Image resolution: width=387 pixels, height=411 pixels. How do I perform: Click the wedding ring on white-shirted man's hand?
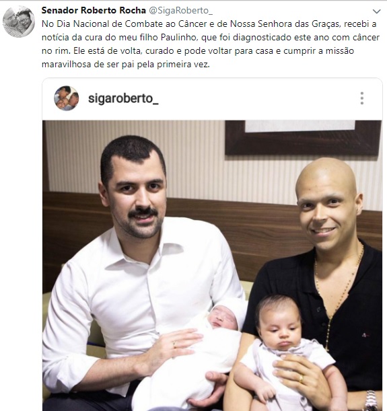coord(174,344)
